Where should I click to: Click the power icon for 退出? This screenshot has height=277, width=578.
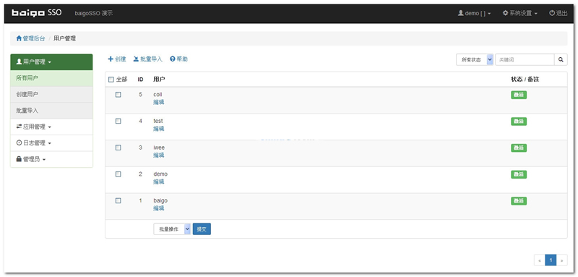click(x=552, y=13)
